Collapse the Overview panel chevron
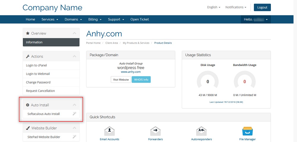 click(x=75, y=33)
